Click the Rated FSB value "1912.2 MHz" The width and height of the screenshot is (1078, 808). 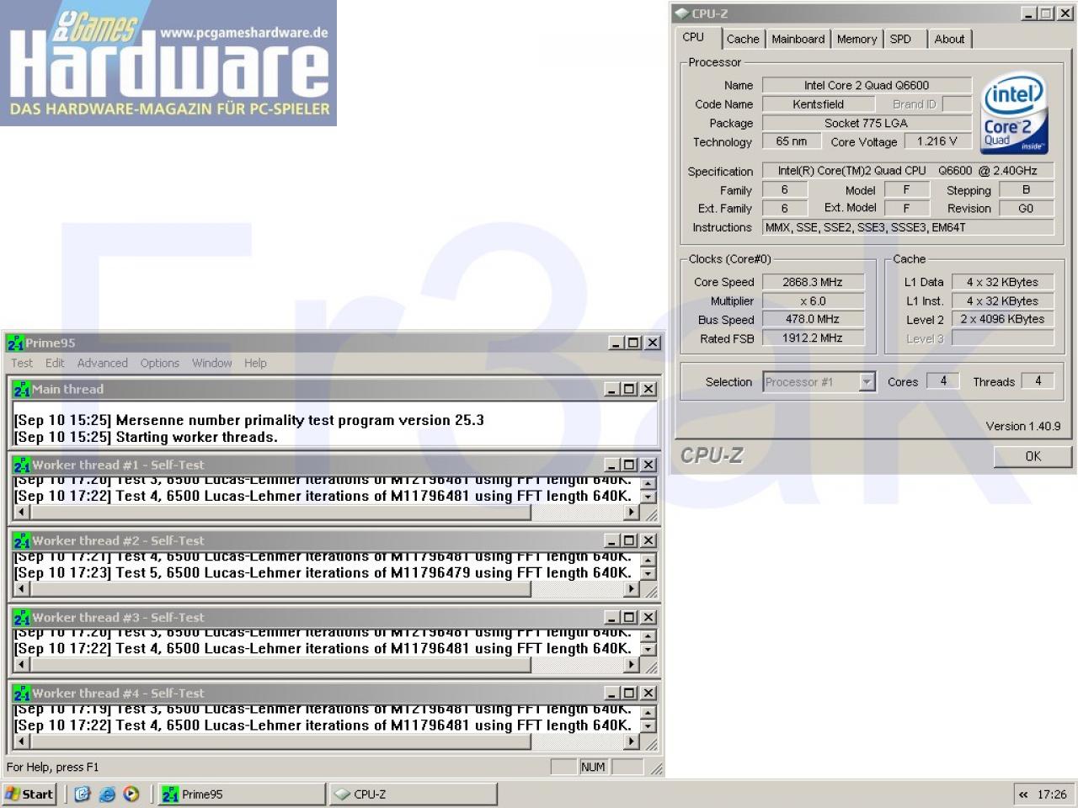click(813, 338)
